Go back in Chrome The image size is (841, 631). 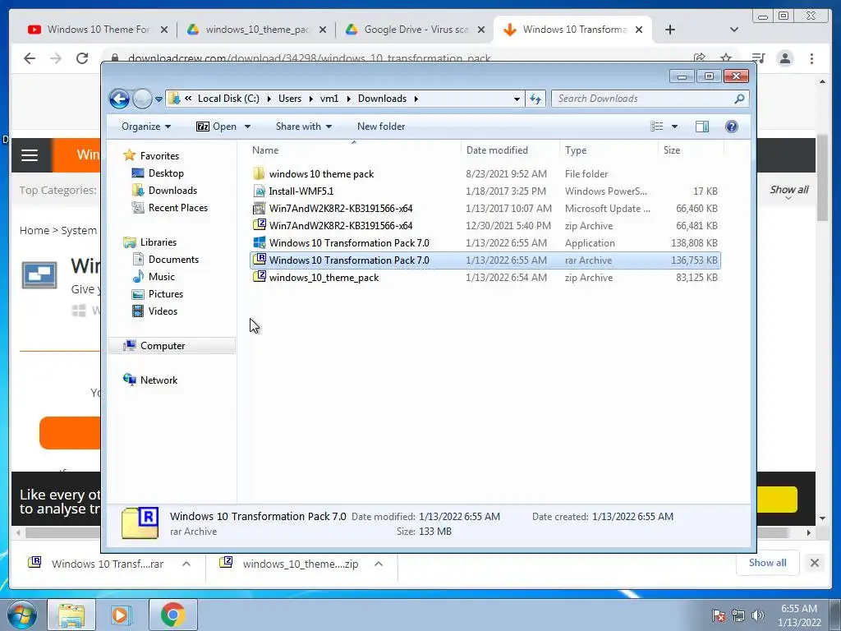(30, 58)
